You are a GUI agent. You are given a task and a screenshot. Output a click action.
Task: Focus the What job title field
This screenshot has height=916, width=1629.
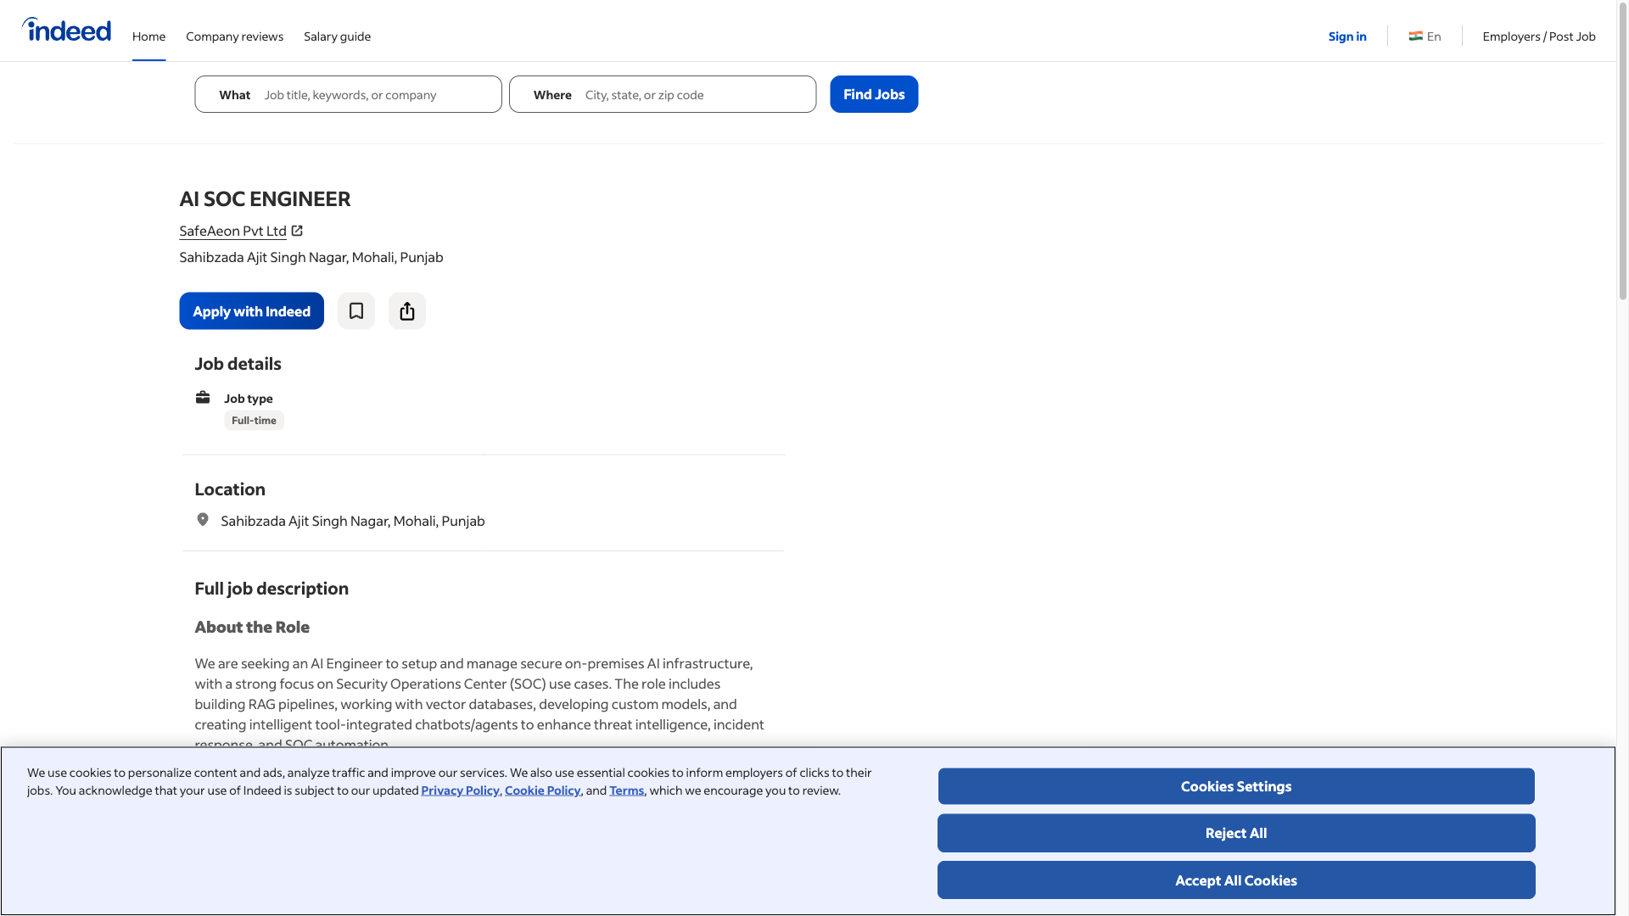[x=348, y=94]
